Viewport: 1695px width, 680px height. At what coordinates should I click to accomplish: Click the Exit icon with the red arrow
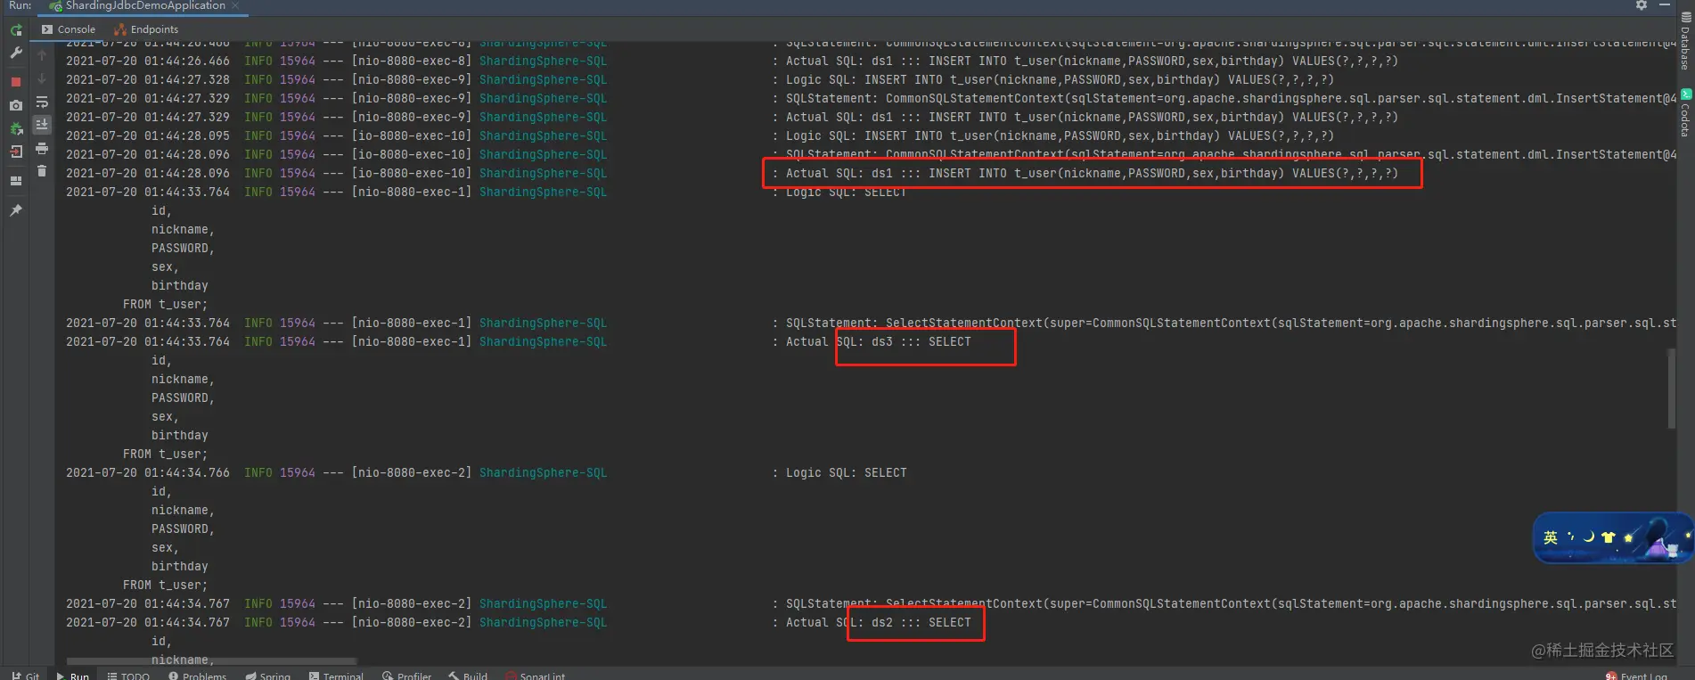(16, 152)
